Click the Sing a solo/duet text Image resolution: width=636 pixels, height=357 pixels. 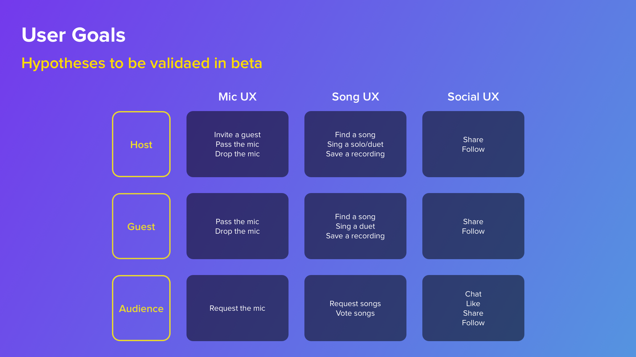click(355, 144)
